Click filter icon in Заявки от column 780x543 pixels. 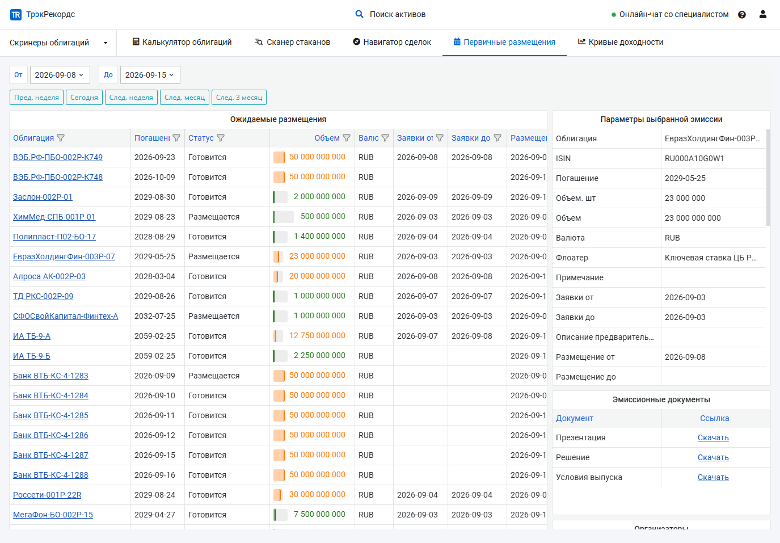click(x=440, y=138)
